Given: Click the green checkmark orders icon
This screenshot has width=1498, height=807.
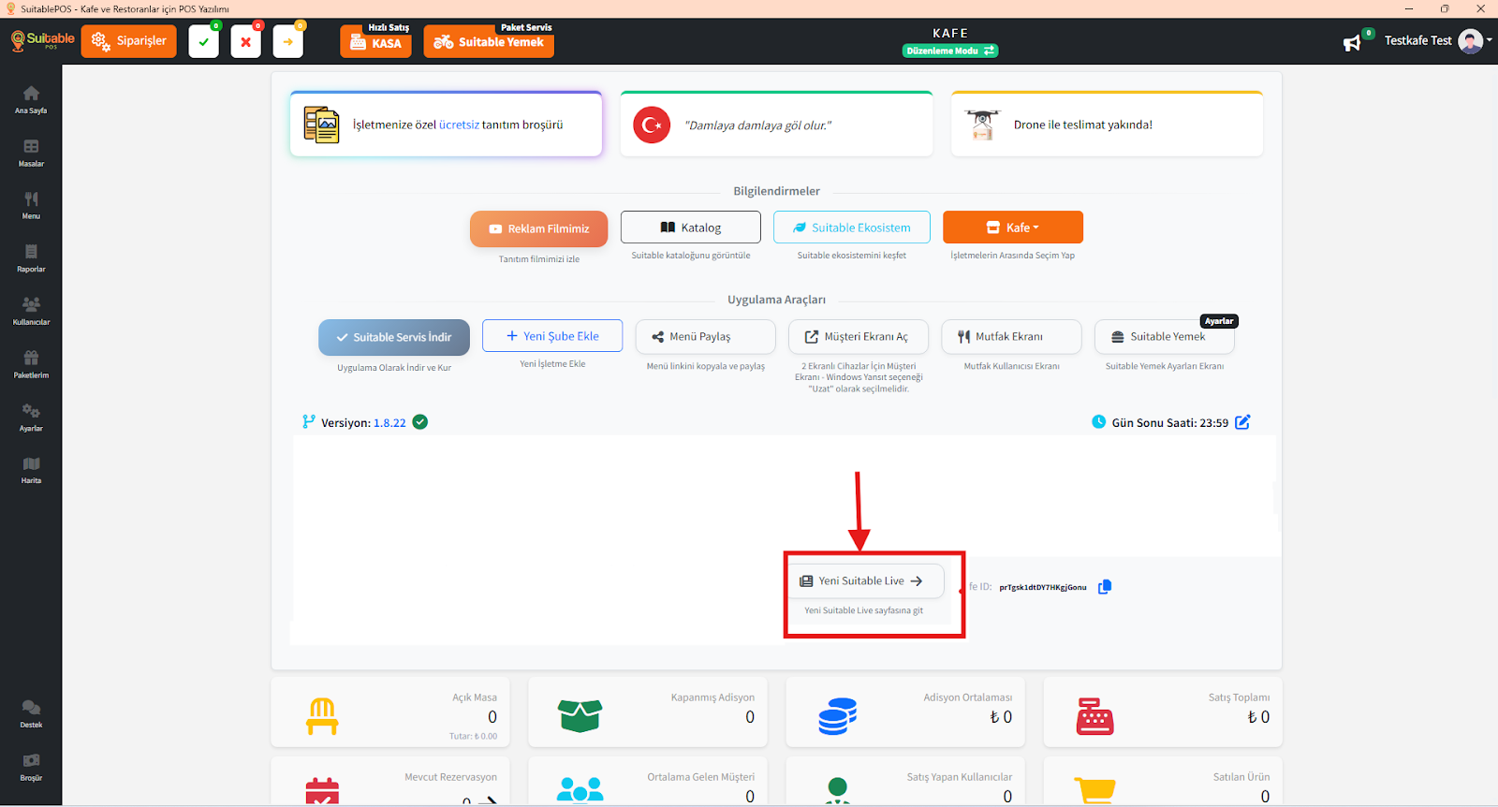Looking at the screenshot, I should tap(203, 41).
